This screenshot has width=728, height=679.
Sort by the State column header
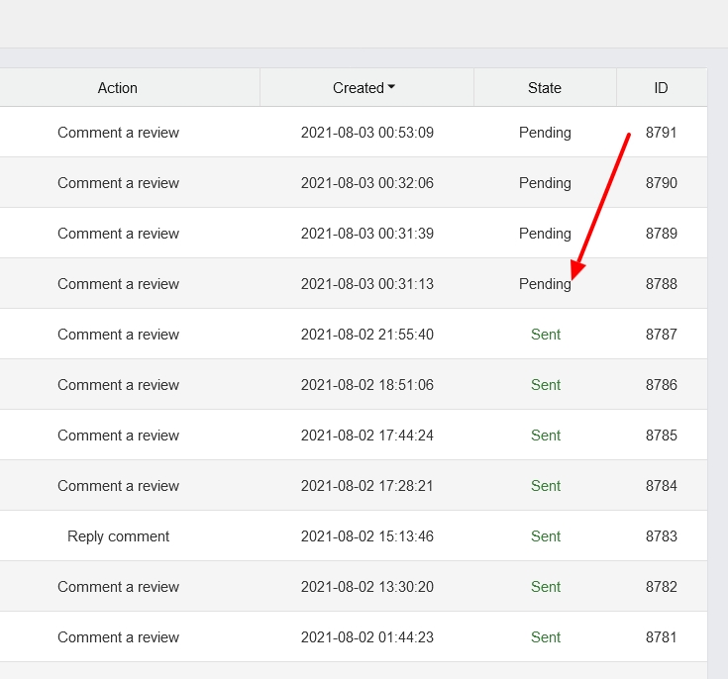[545, 88]
